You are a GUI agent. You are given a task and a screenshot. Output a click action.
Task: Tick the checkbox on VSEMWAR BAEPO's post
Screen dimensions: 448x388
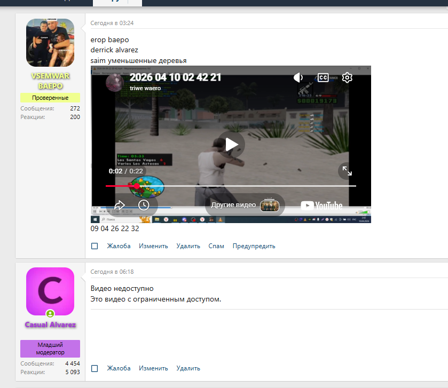[x=95, y=246]
